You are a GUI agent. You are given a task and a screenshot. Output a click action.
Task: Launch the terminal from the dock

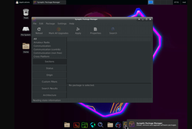tap(77, 125)
